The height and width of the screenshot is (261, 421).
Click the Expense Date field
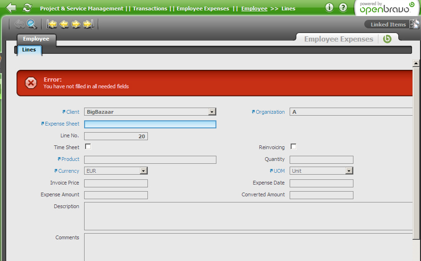pyautogui.click(x=321, y=183)
